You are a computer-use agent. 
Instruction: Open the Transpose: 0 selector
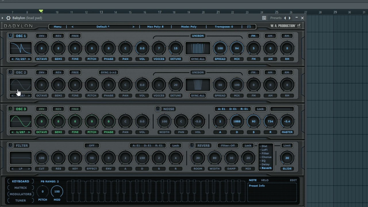coord(224,26)
